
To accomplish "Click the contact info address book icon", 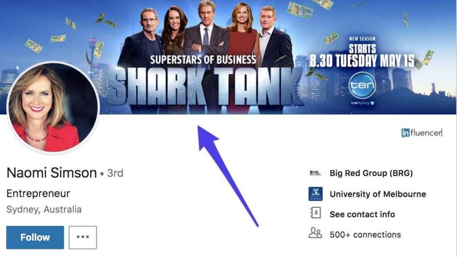I will coord(316,213).
